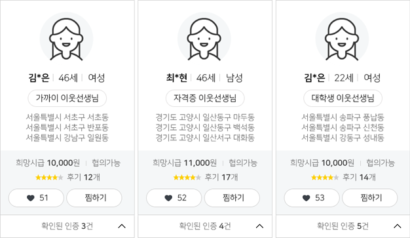
Task: Click name 최*현 on middle card
Action: (177, 77)
